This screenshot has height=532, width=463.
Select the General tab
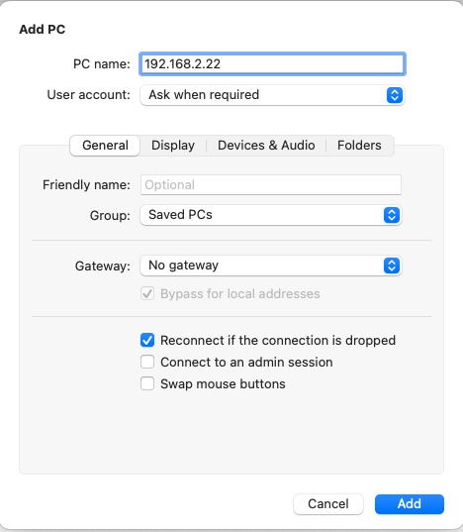coord(105,146)
